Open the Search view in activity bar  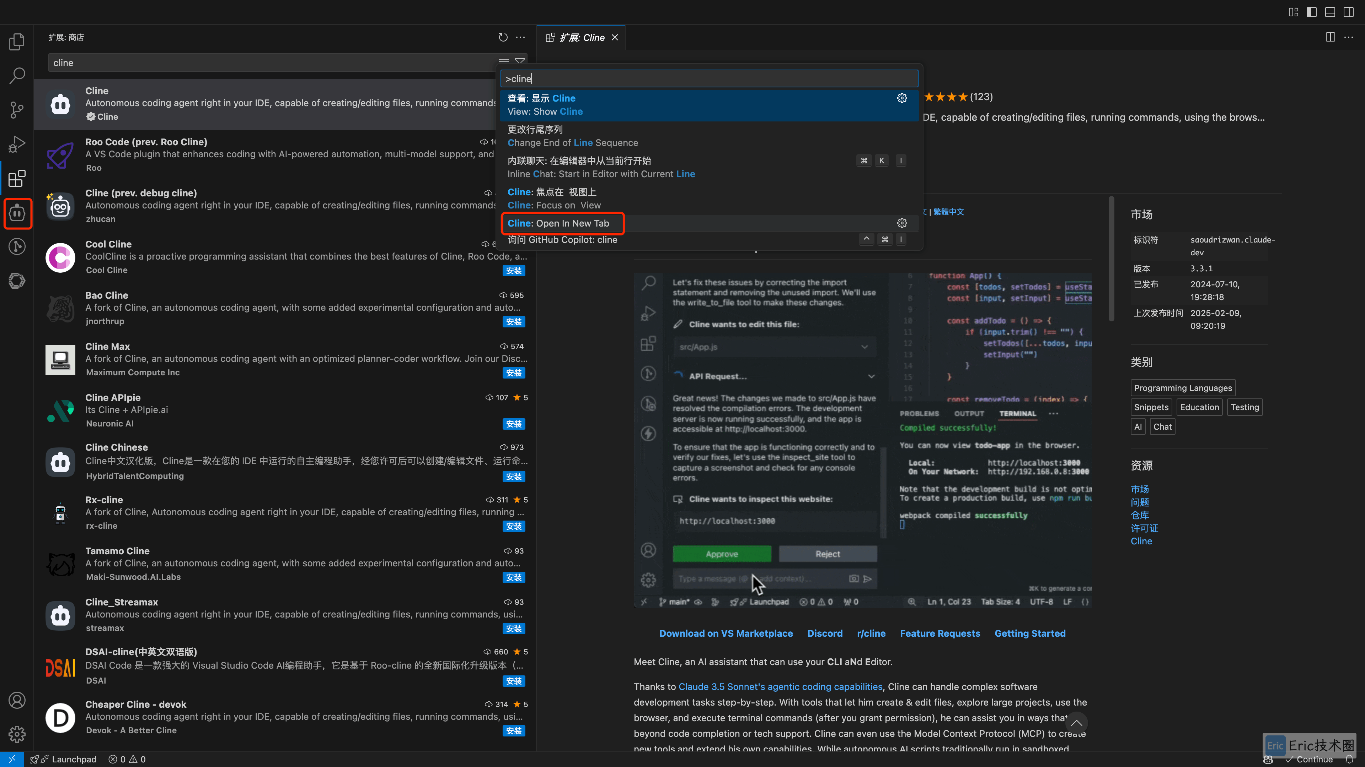[x=17, y=76]
